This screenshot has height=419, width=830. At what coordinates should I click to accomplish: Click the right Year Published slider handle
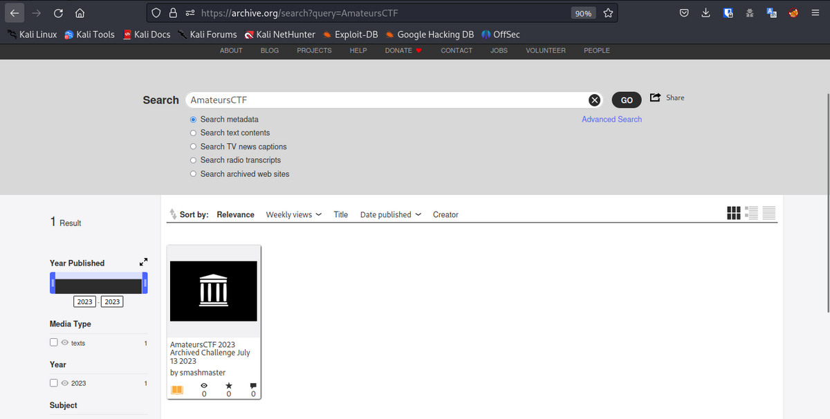point(145,283)
